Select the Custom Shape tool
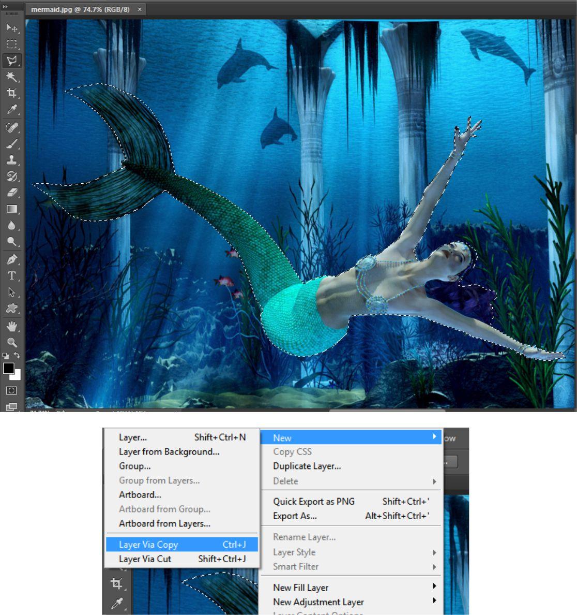The width and height of the screenshot is (577, 615). click(x=12, y=309)
